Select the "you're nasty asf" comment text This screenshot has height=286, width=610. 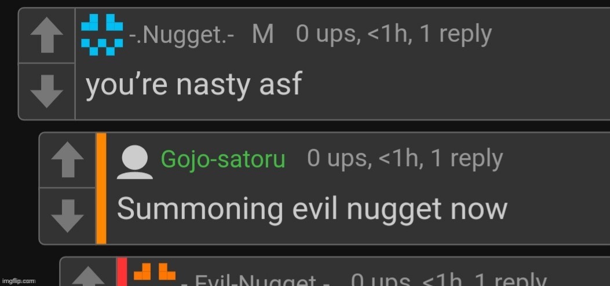pyautogui.click(x=193, y=86)
